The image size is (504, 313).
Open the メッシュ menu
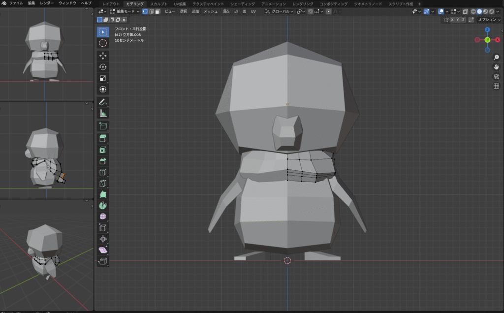(211, 11)
